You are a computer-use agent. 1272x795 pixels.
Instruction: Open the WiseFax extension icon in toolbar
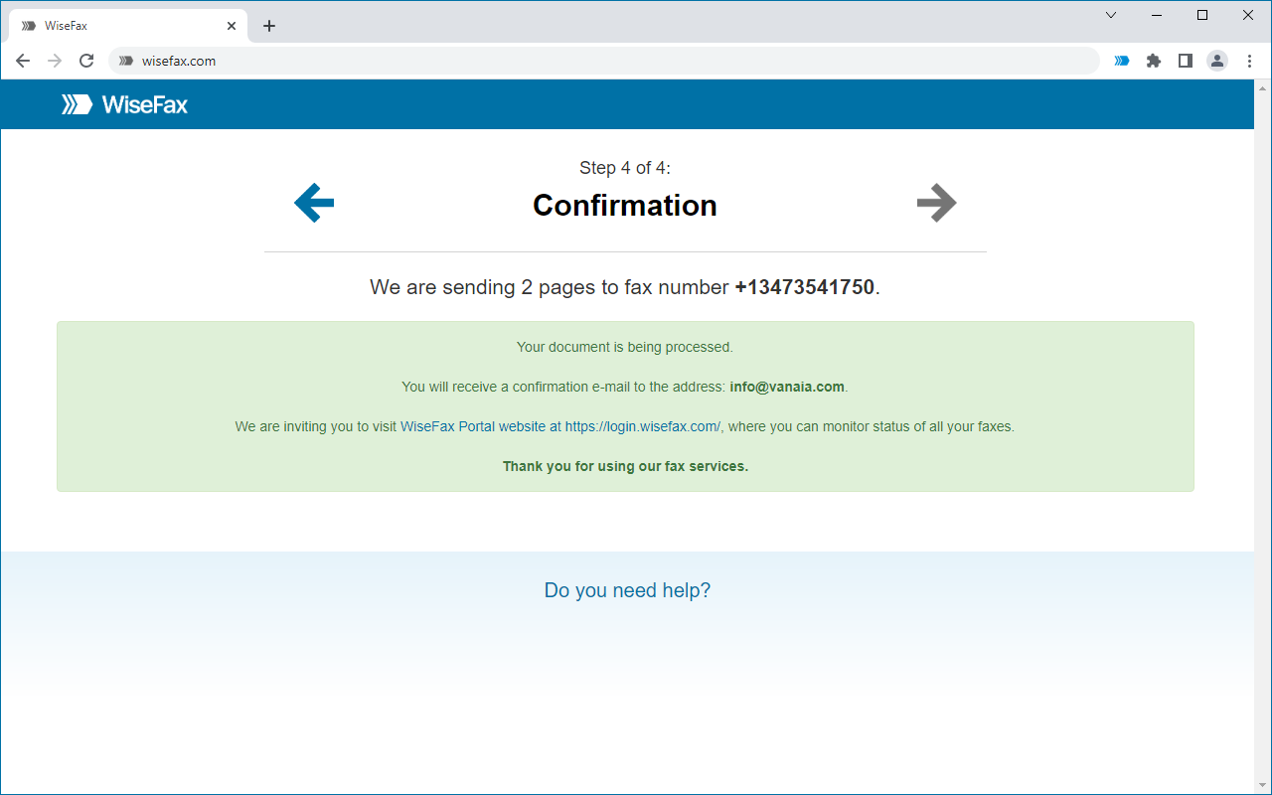[1122, 61]
